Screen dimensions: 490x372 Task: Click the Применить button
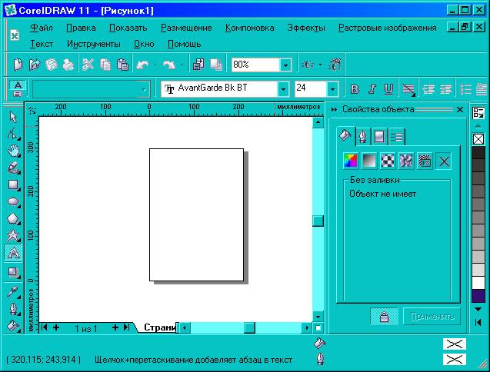(x=432, y=317)
